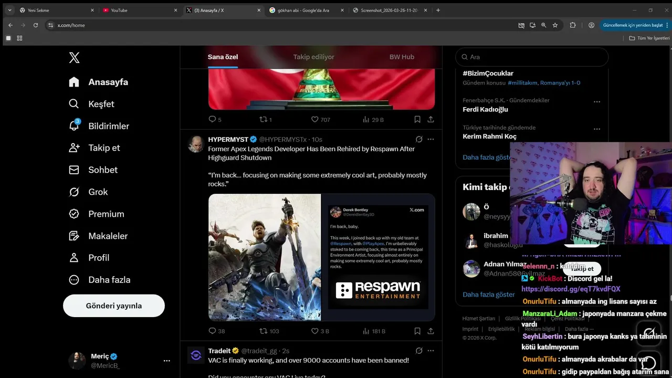Open Chrome extensions puzzle icon

click(573, 25)
